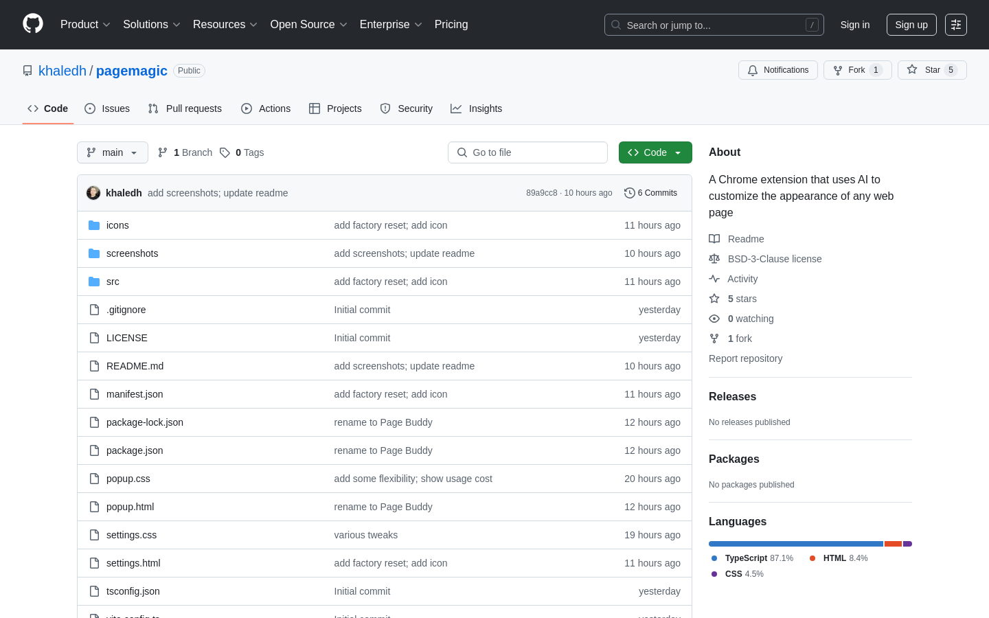Click the Activity pulse icon
Viewport: 989px width, 618px height.
[714, 279]
